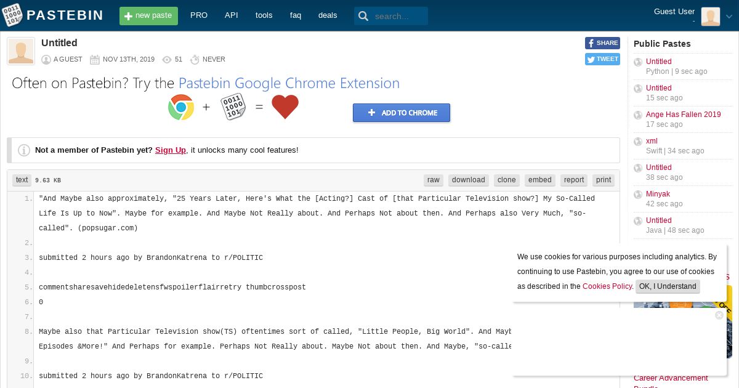Click the Public Pastes heading

(662, 44)
